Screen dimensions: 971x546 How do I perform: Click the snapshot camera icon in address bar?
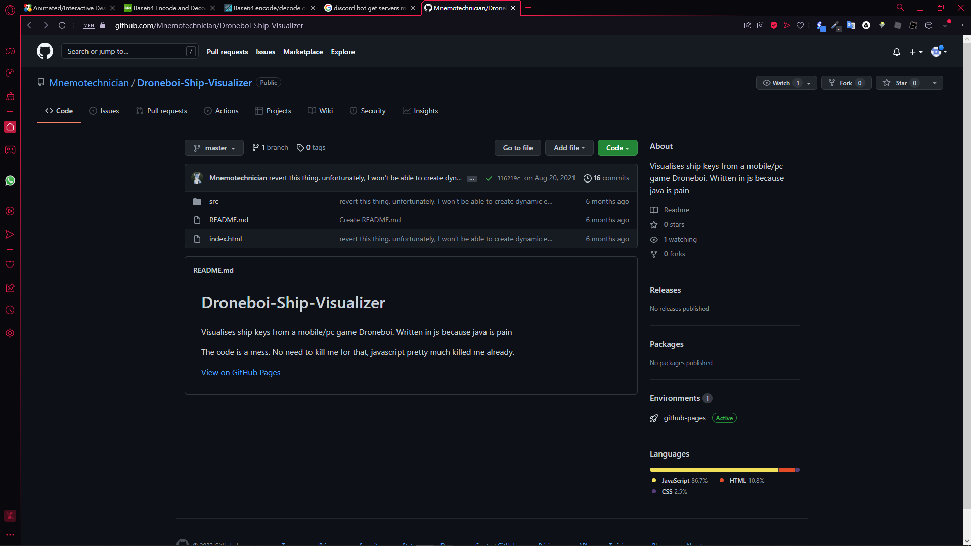point(761,25)
